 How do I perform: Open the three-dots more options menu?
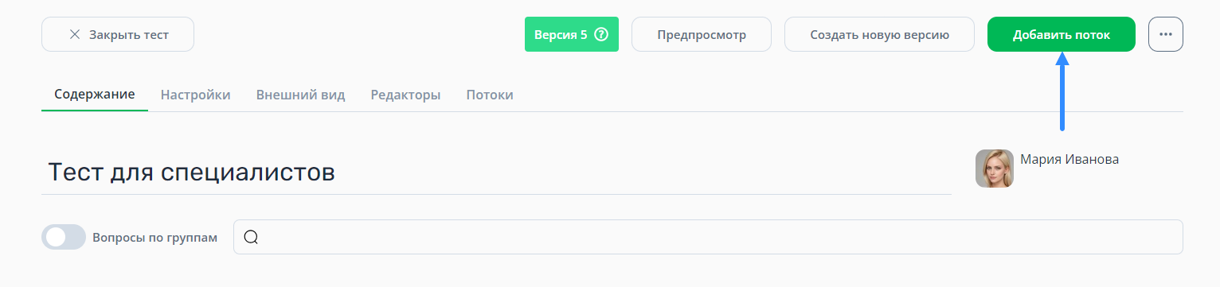pos(1166,34)
